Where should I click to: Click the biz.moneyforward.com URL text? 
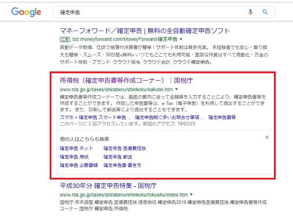pos(125,39)
